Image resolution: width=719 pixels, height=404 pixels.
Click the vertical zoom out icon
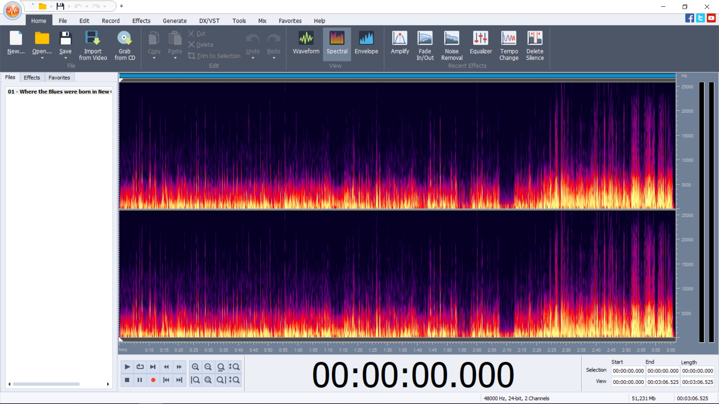click(x=234, y=380)
